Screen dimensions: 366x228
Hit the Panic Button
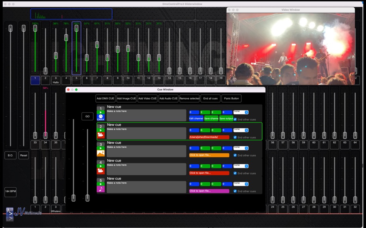click(231, 98)
